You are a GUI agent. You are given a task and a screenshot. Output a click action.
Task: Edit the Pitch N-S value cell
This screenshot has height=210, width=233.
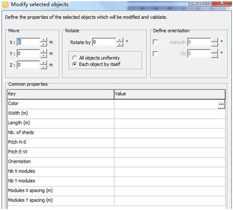(170, 143)
